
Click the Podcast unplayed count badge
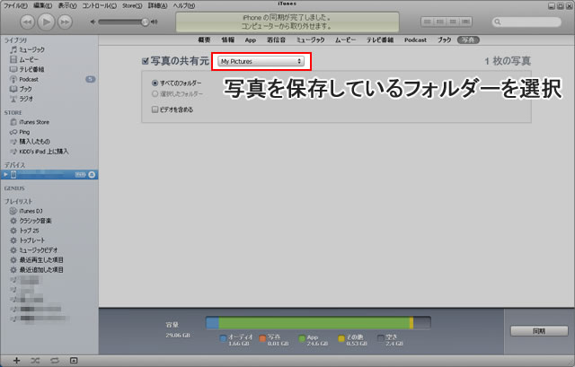[x=90, y=79]
